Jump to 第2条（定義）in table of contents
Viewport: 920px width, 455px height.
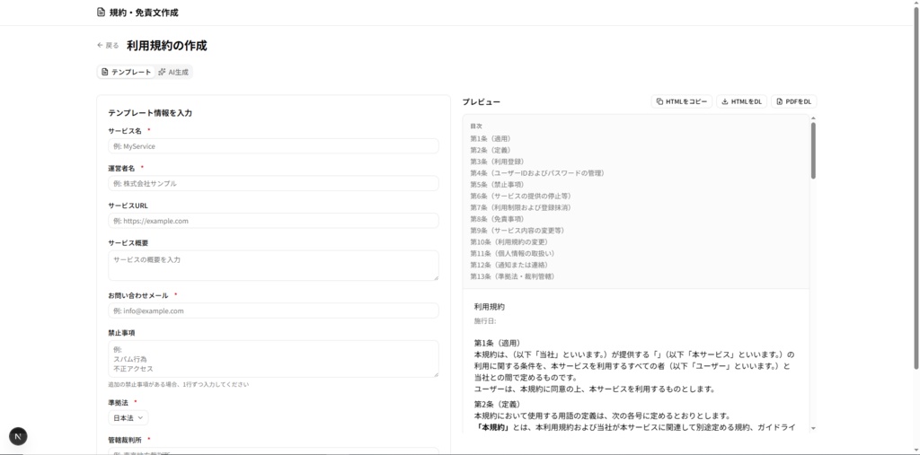491,150
